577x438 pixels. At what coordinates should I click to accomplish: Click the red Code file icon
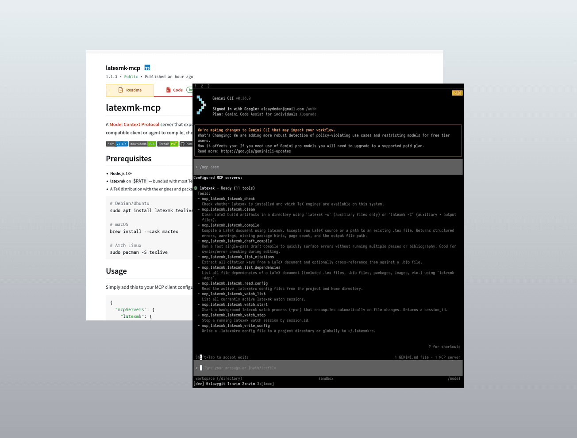click(x=168, y=90)
